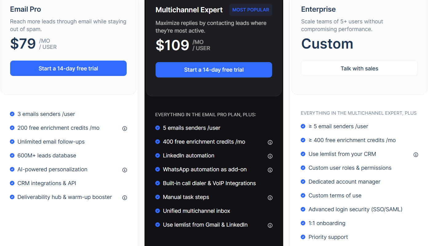Open info tooltip for 400 free enrichment credits
This screenshot has width=428, height=246.
pos(270,142)
